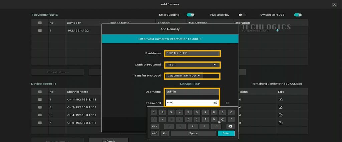The width and height of the screenshot is (342, 142).
Task: Click the Username field containing admin
Action: pyautogui.click(x=192, y=92)
